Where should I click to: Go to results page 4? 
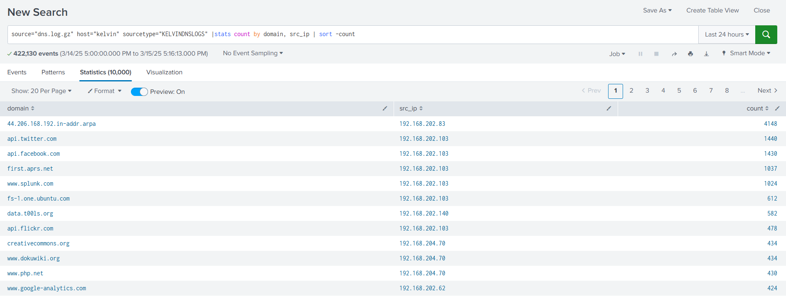pos(663,91)
